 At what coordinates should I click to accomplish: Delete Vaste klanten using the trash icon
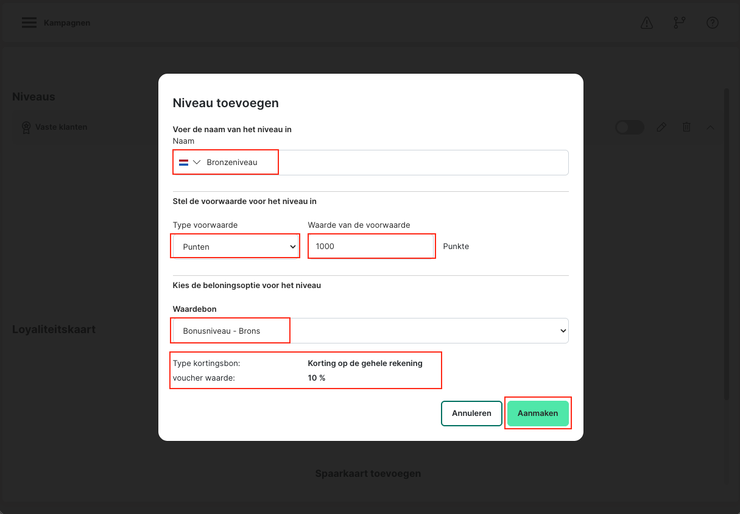coord(686,127)
